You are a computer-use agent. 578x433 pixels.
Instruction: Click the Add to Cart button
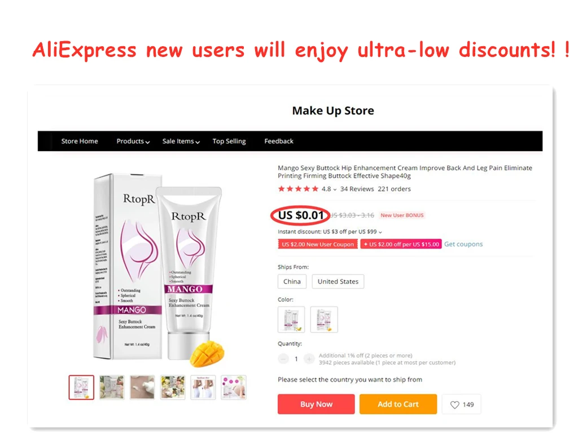[398, 404]
